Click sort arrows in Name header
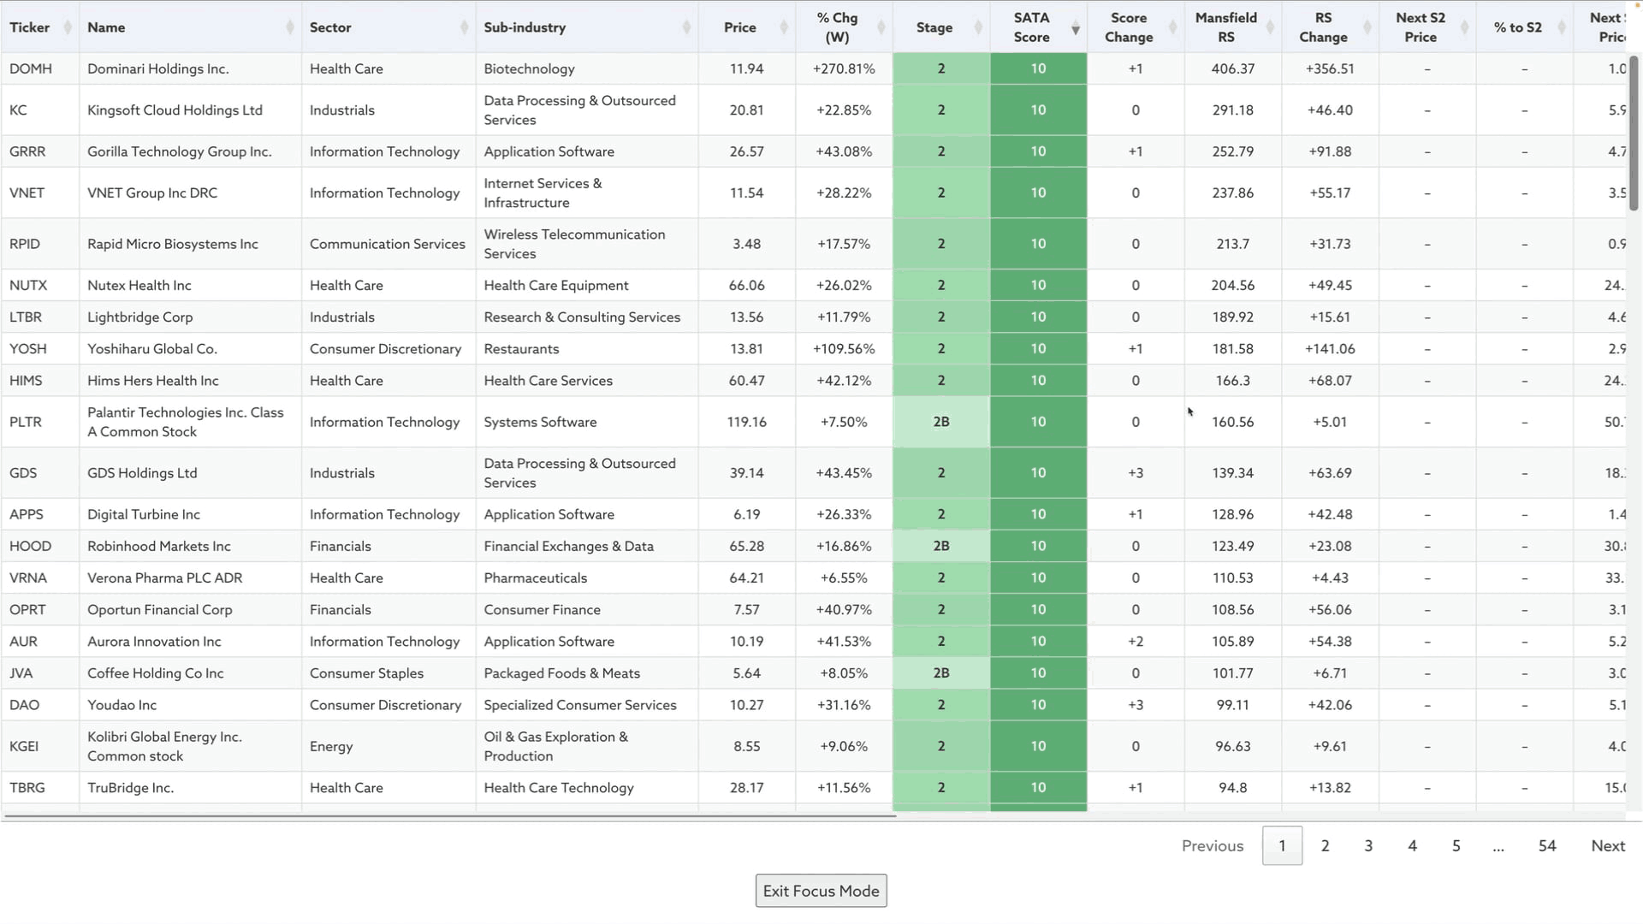The image size is (1643, 924). pyautogui.click(x=290, y=27)
